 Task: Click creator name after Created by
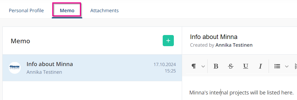(234, 45)
